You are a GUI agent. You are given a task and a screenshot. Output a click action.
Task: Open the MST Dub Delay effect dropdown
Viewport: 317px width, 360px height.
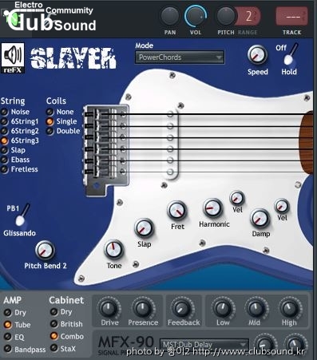point(204,345)
